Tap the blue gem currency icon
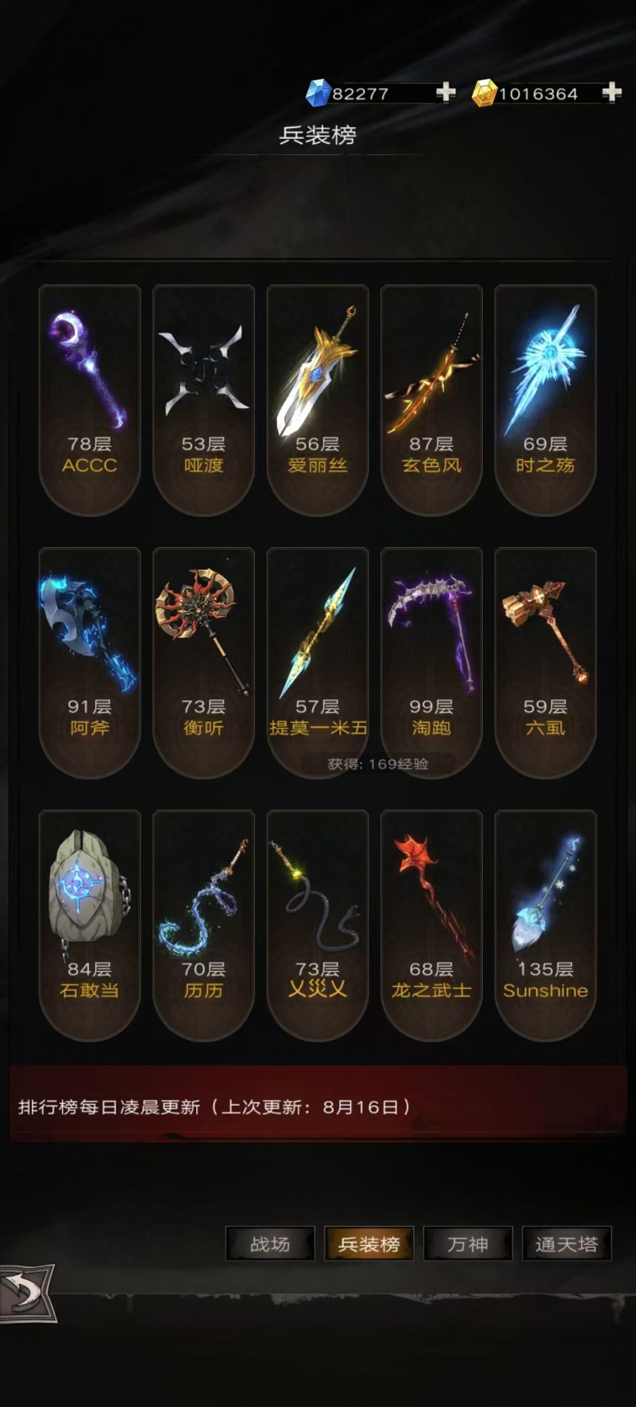636x1407 pixels. pos(318,93)
